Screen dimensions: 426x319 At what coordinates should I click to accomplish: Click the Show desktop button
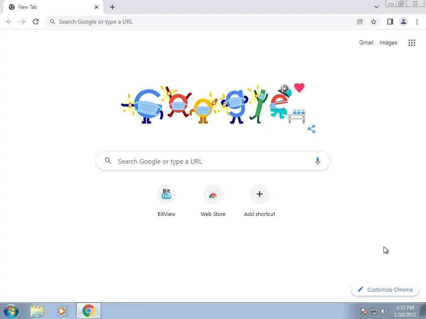coord(423,311)
